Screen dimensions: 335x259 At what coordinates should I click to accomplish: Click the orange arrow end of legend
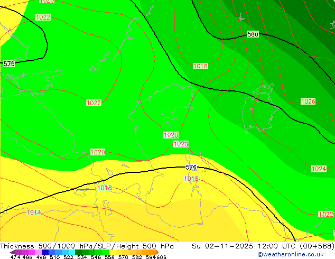(157, 252)
